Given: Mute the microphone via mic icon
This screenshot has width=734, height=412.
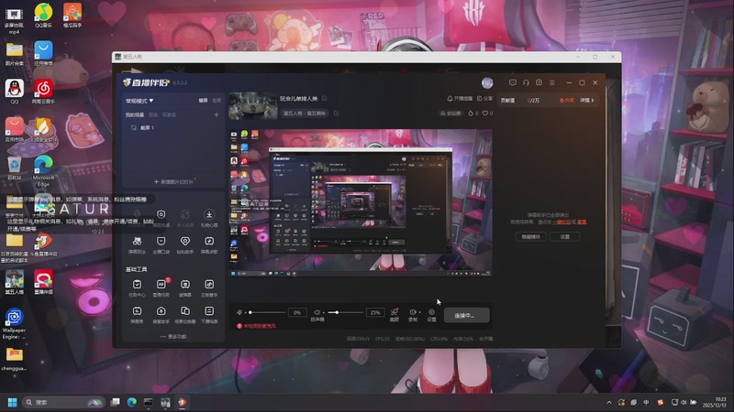Looking at the screenshot, I should 239,312.
